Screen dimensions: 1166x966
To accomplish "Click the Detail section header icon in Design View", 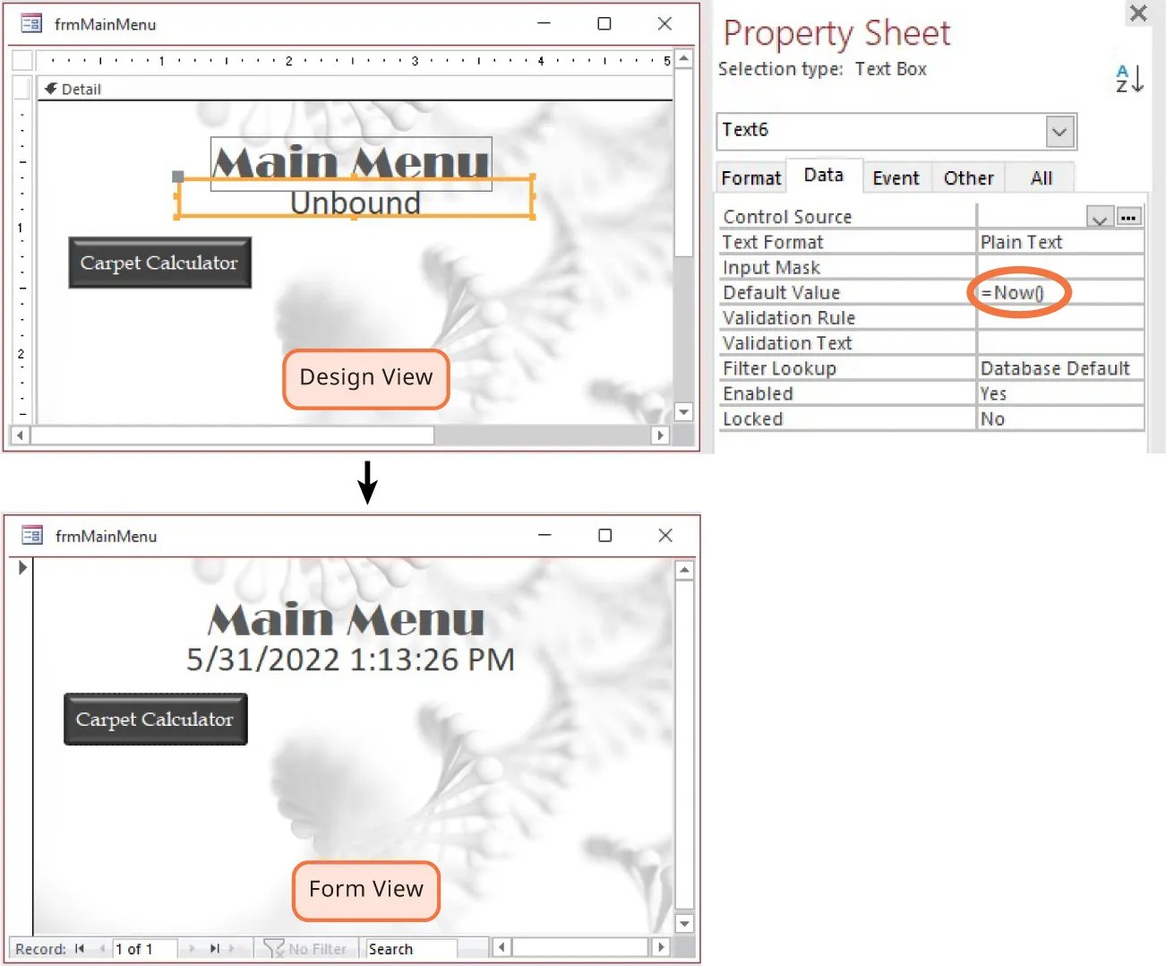I will 49,88.
